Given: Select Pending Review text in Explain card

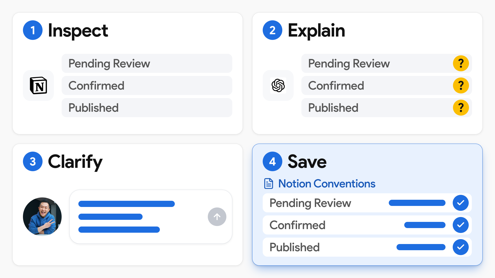Looking at the screenshot, I should coord(349,64).
